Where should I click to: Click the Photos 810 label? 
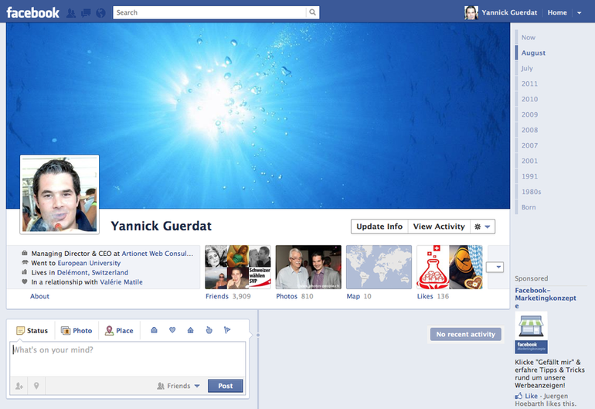coord(294,296)
